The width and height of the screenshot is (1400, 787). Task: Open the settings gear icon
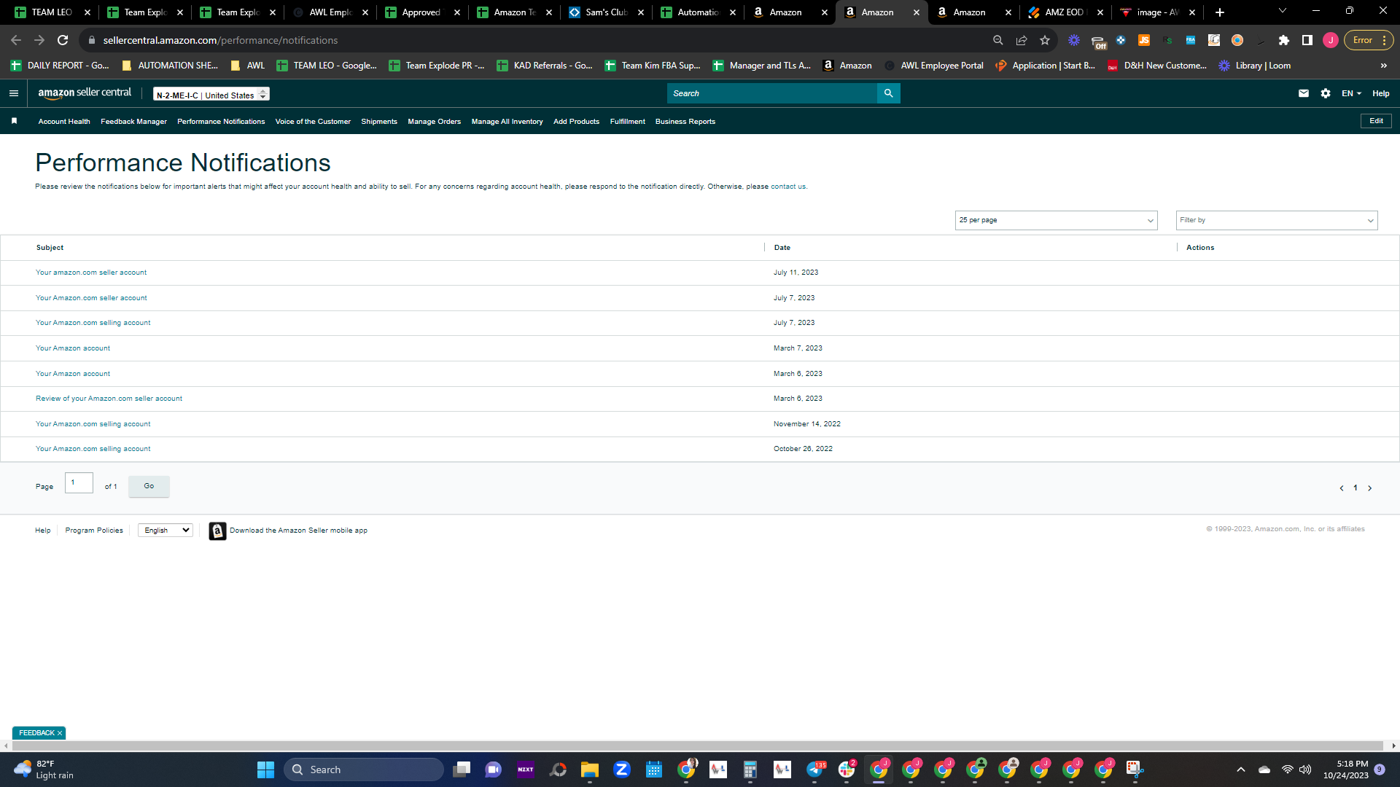1326,93
